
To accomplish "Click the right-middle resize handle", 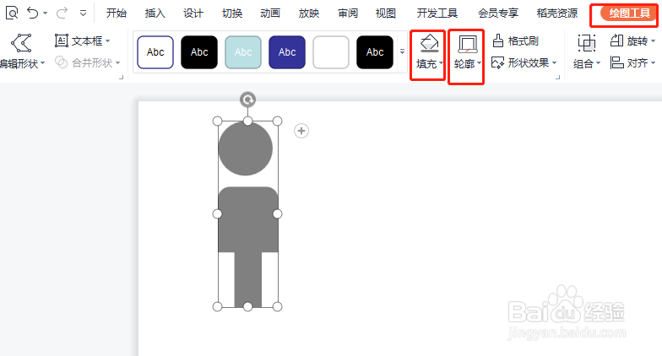I will coord(277,214).
